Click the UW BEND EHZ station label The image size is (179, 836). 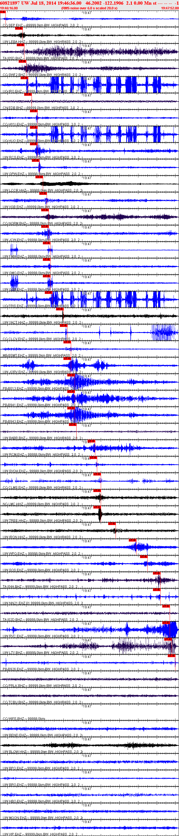coord(14,735)
